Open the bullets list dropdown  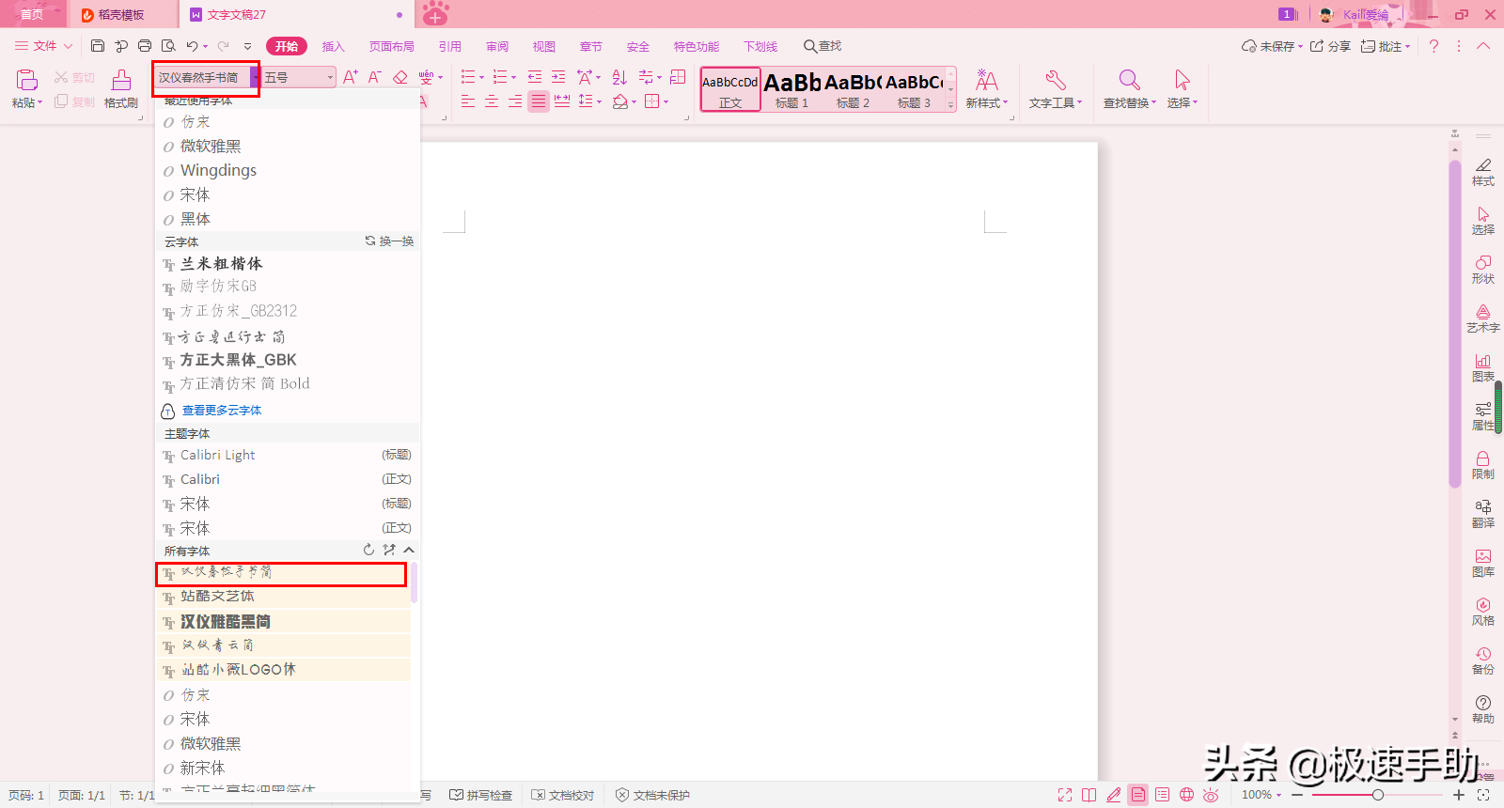click(x=482, y=77)
